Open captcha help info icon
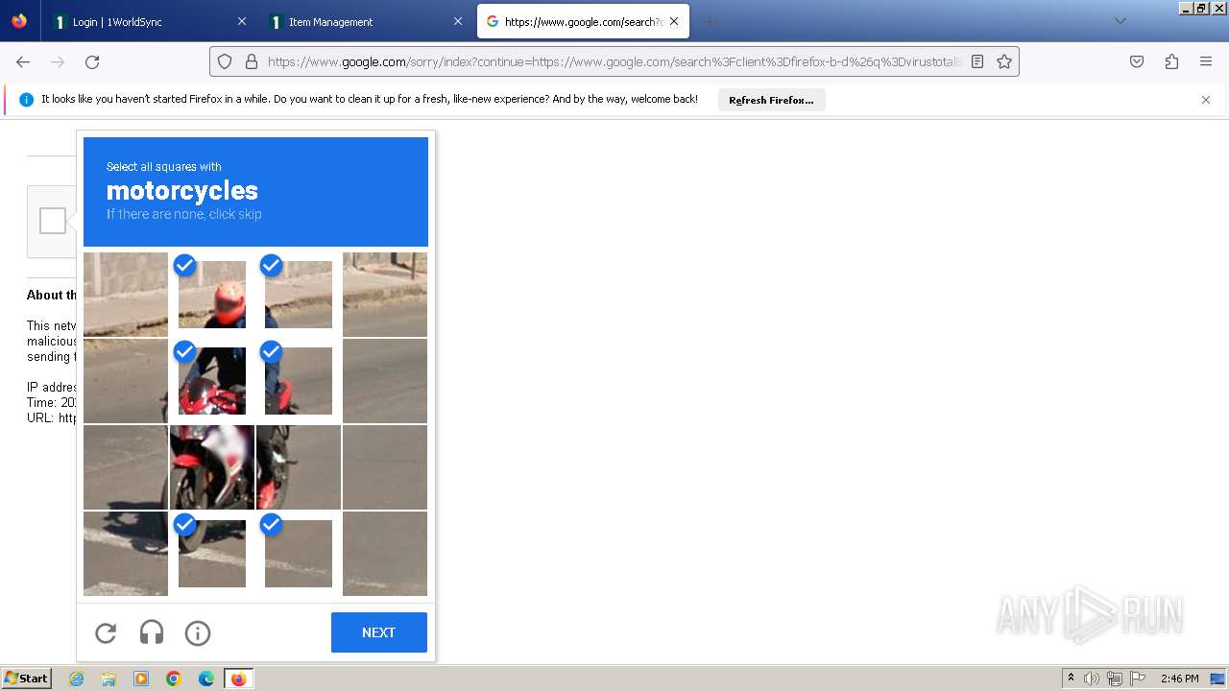 [198, 632]
